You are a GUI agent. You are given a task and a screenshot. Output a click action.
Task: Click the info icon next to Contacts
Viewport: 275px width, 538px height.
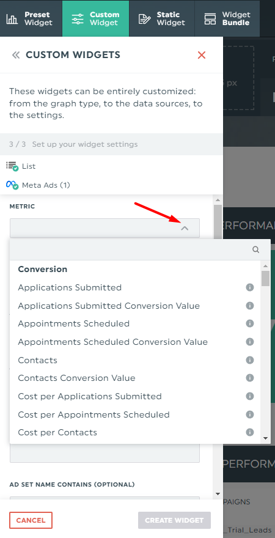pos(250,360)
